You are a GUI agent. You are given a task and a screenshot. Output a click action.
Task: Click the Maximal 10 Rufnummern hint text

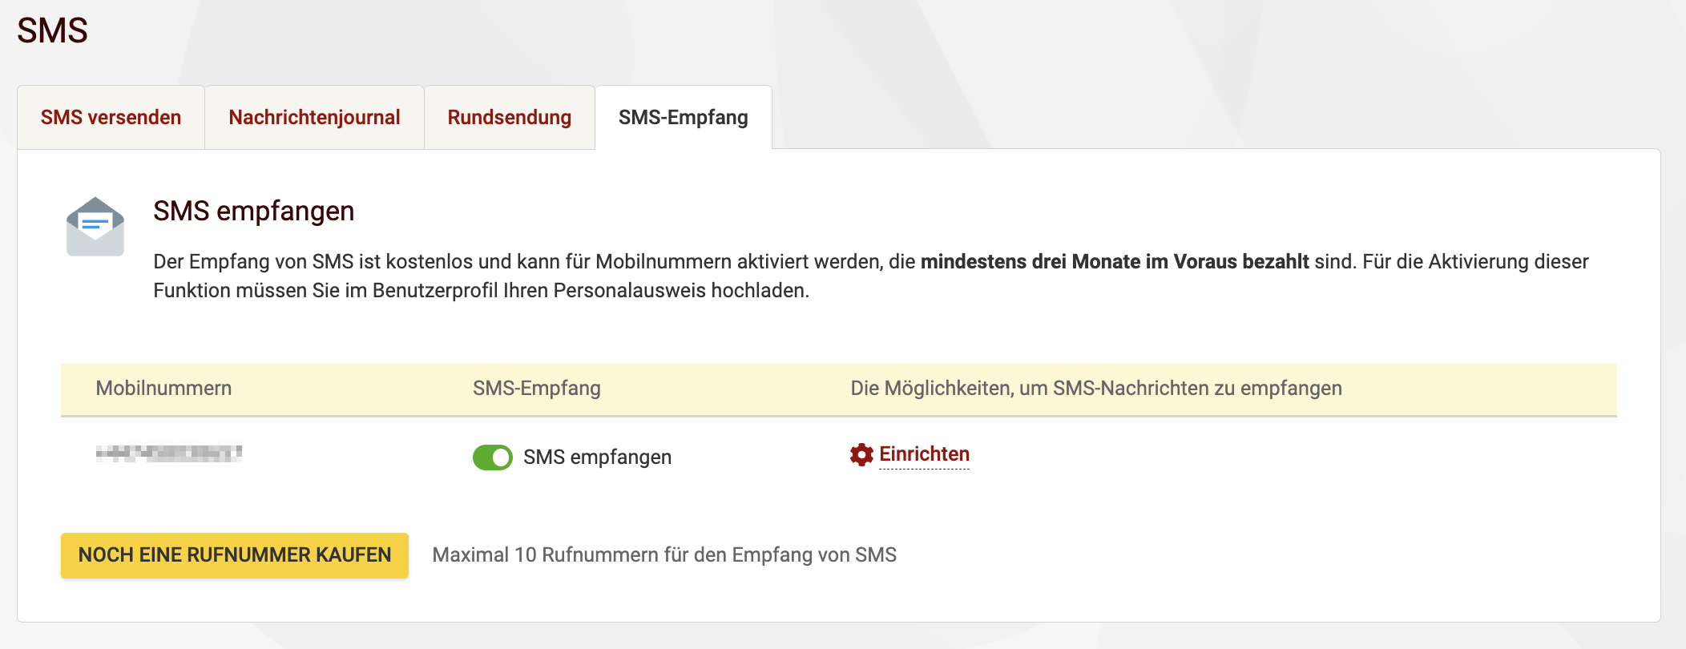[664, 555]
